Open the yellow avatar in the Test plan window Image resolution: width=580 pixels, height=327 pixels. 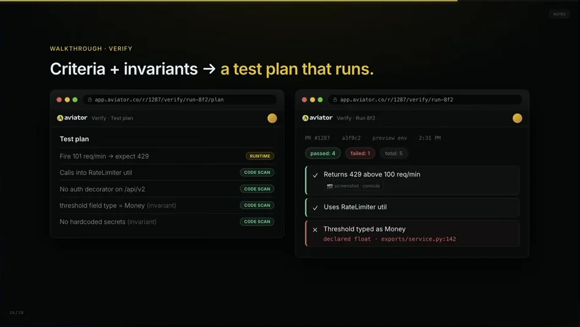point(272,118)
